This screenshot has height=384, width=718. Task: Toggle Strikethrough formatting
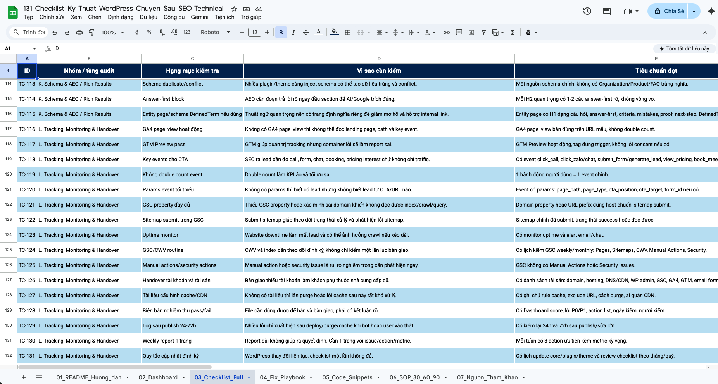306,33
